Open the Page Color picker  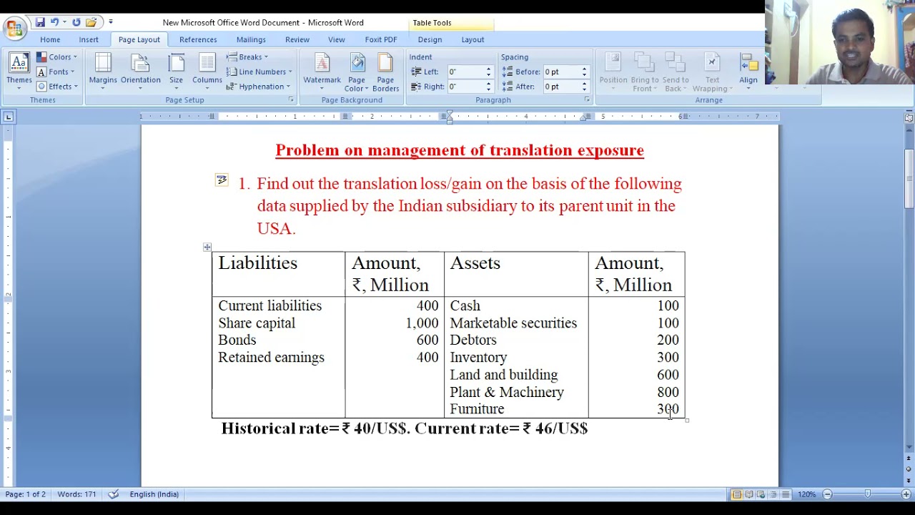tap(357, 72)
